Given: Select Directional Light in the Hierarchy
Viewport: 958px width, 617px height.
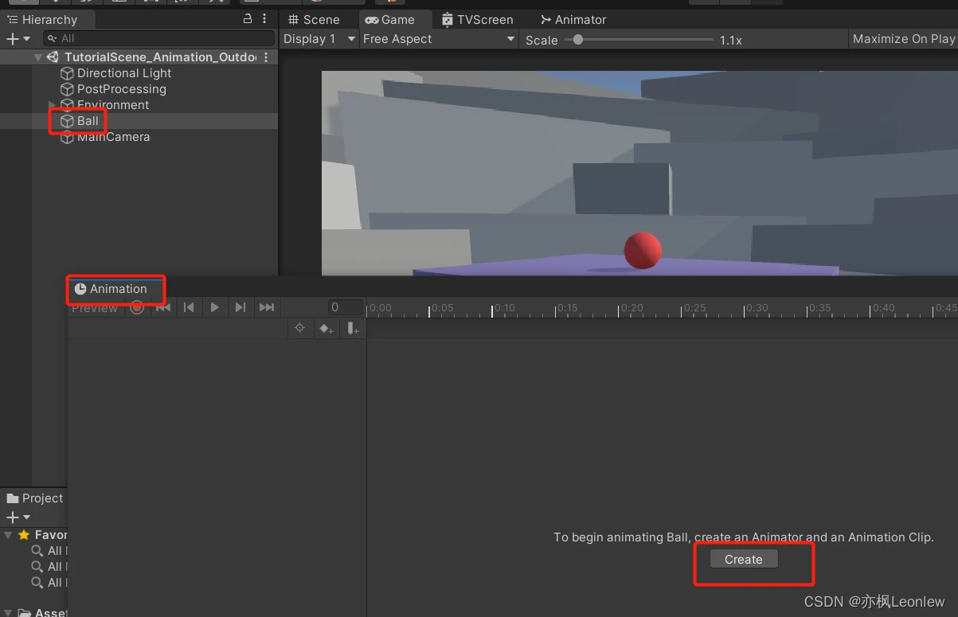Looking at the screenshot, I should pos(124,73).
